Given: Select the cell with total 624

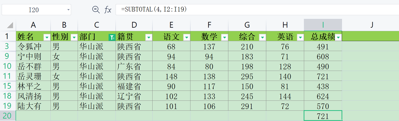Looking at the screenshot, I should point(323,97).
